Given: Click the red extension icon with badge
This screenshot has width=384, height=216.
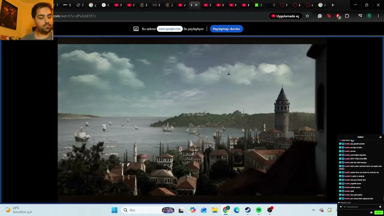Looking at the screenshot, I should (338, 16).
